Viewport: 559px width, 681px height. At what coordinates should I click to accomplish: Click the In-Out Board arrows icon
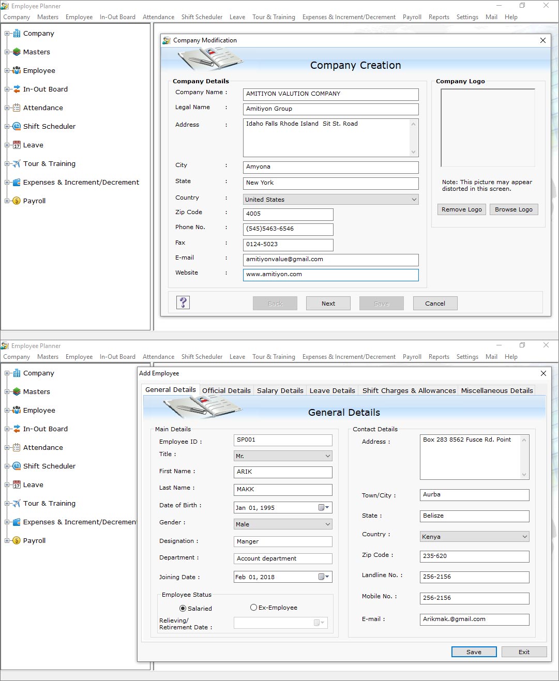(x=16, y=89)
